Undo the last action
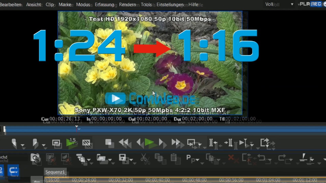Viewport: 326px width, 183px height. (261, 158)
